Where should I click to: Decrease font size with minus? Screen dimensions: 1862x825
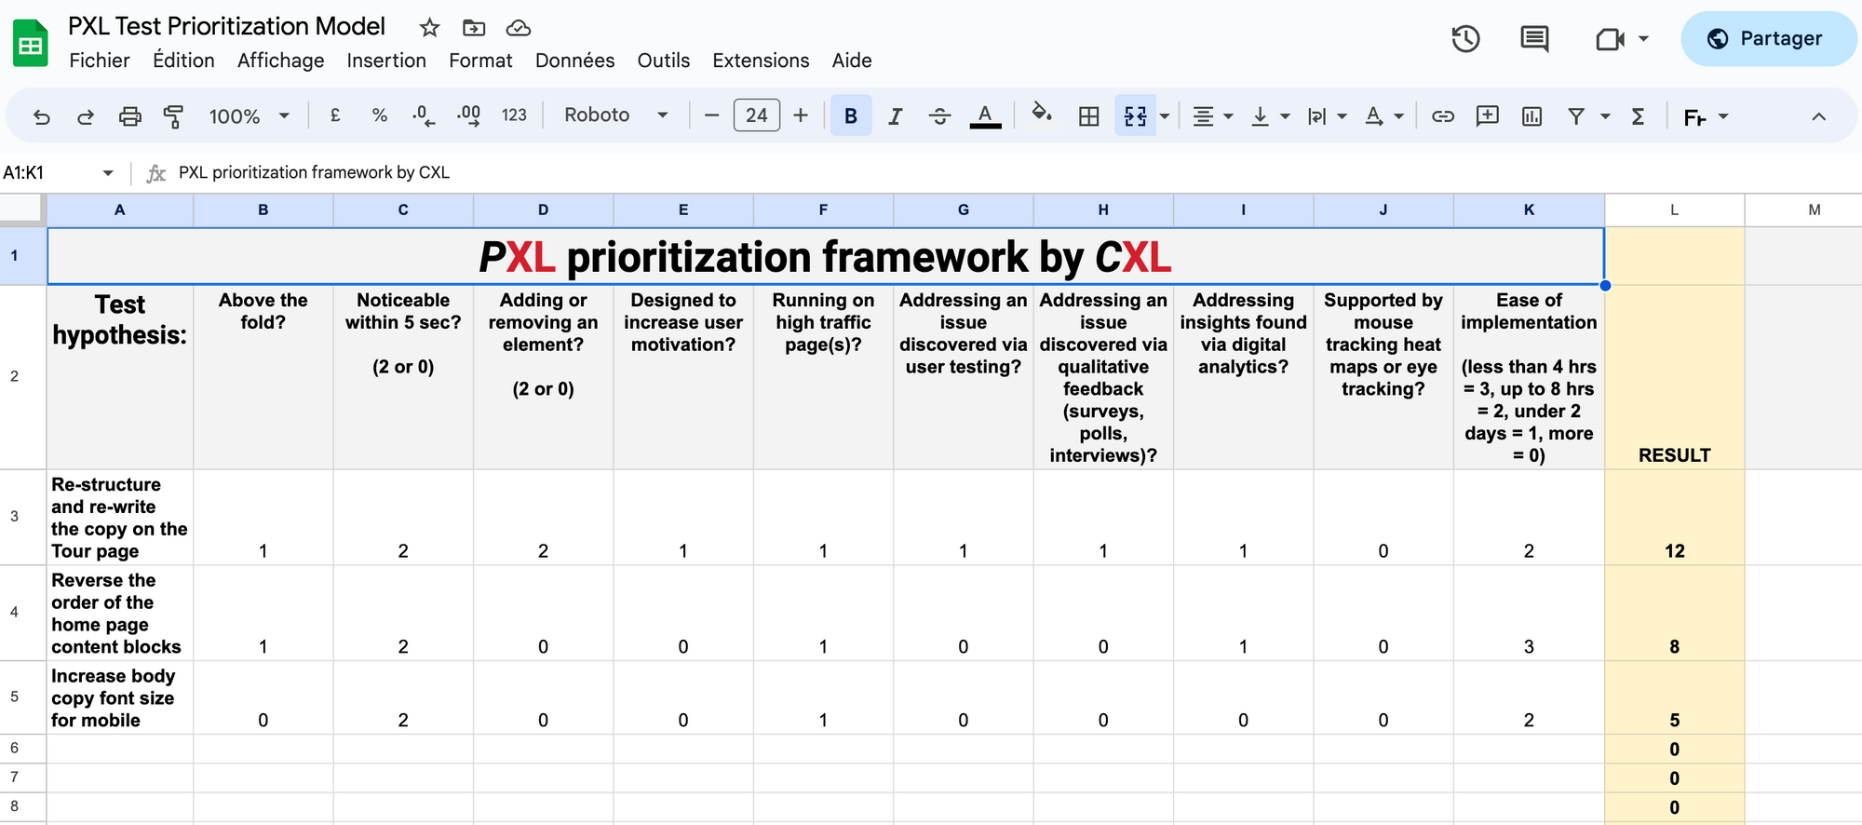pos(712,115)
